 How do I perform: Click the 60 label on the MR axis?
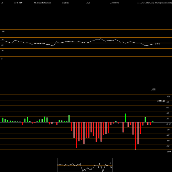(x=168, y=108)
